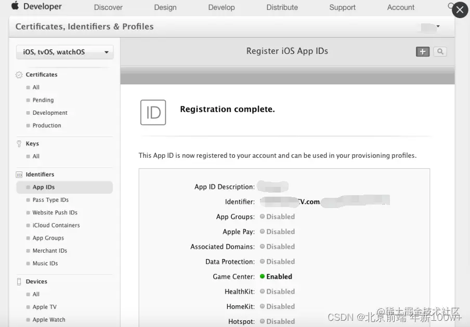Click the App ID Description label
The height and width of the screenshot is (327, 470).
tap(225, 187)
